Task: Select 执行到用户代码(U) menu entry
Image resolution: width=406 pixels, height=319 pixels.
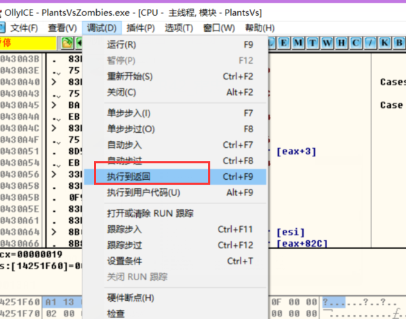Action: point(175,192)
